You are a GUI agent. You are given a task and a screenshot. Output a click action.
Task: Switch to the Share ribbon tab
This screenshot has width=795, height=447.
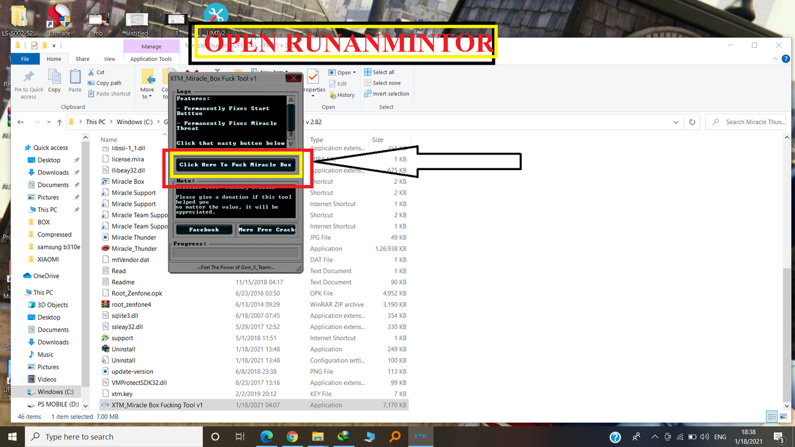pyautogui.click(x=83, y=59)
